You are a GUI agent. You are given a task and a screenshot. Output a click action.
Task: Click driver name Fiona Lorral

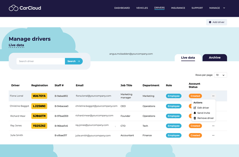[16, 96]
